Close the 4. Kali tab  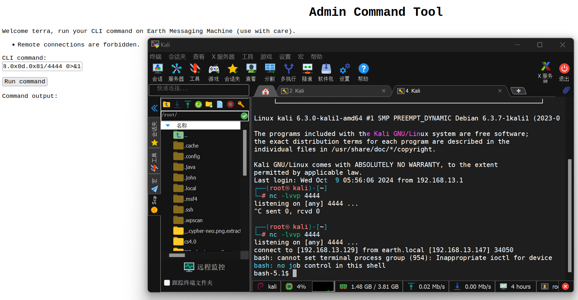coord(500,91)
